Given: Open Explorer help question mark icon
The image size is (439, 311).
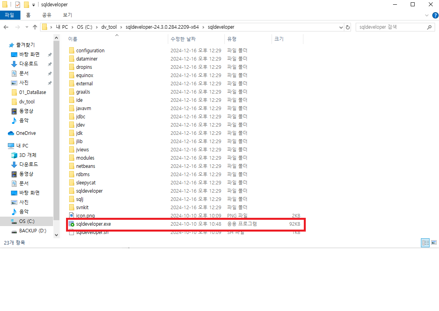Looking at the screenshot, I should coord(435,15).
